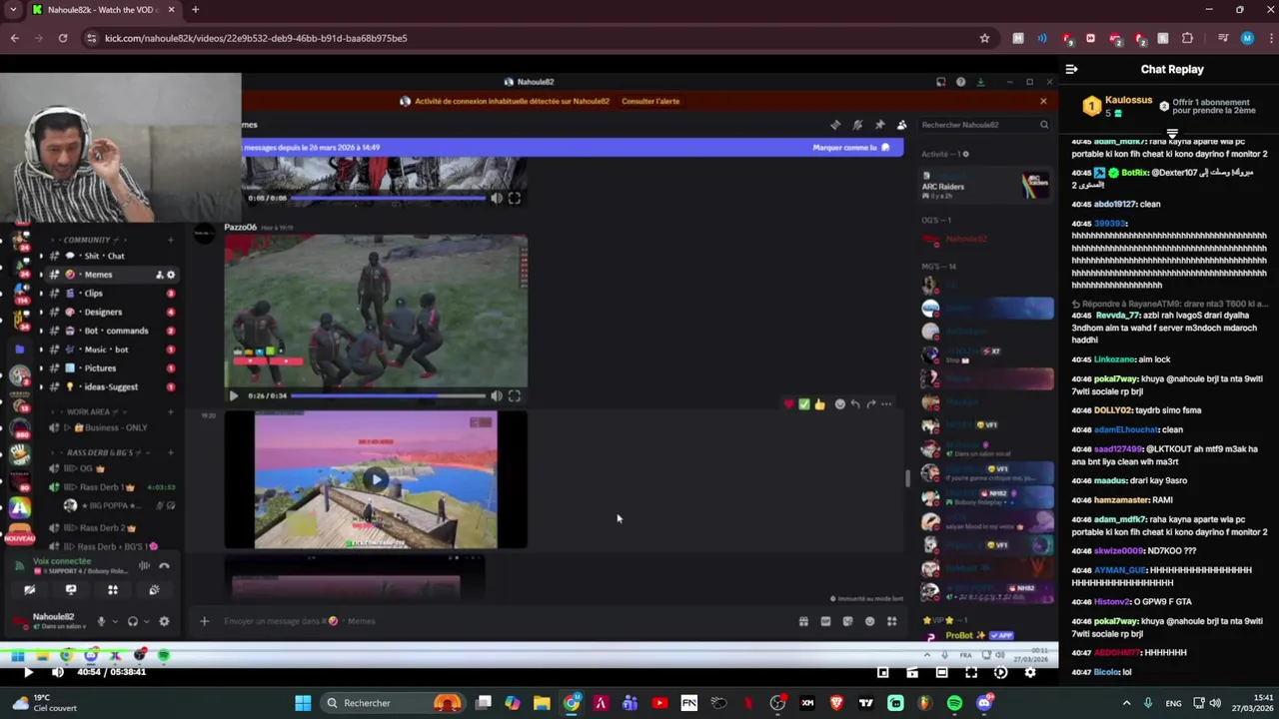Click Consulter l'alerte link

pyautogui.click(x=650, y=101)
